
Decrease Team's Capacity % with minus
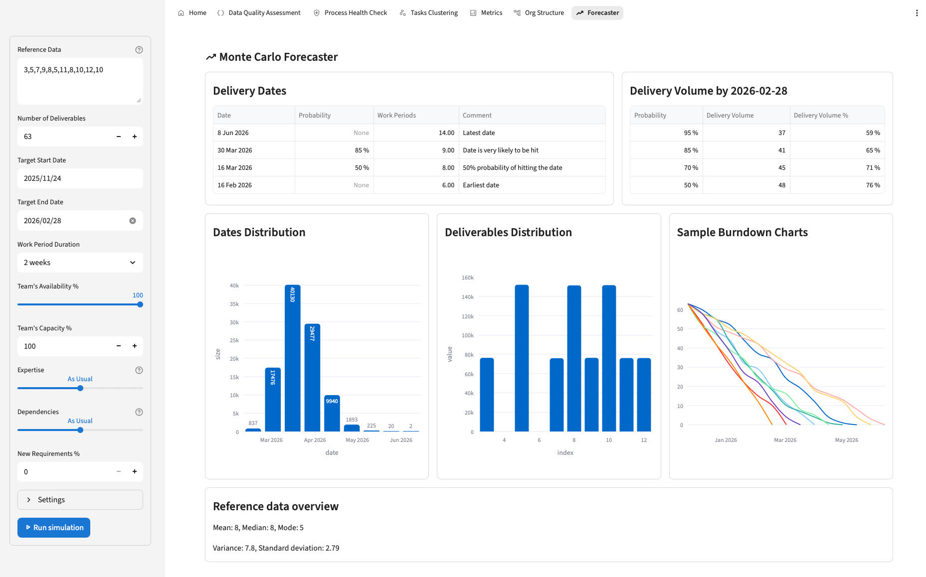(x=119, y=346)
